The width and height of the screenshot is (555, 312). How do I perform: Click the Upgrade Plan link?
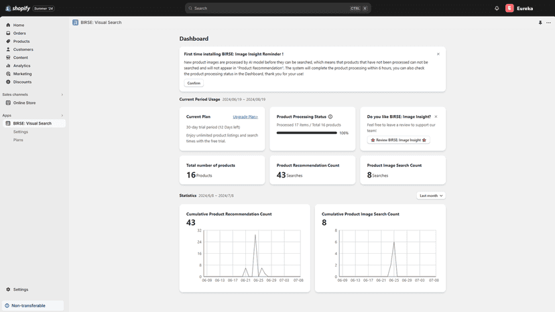[x=245, y=116]
